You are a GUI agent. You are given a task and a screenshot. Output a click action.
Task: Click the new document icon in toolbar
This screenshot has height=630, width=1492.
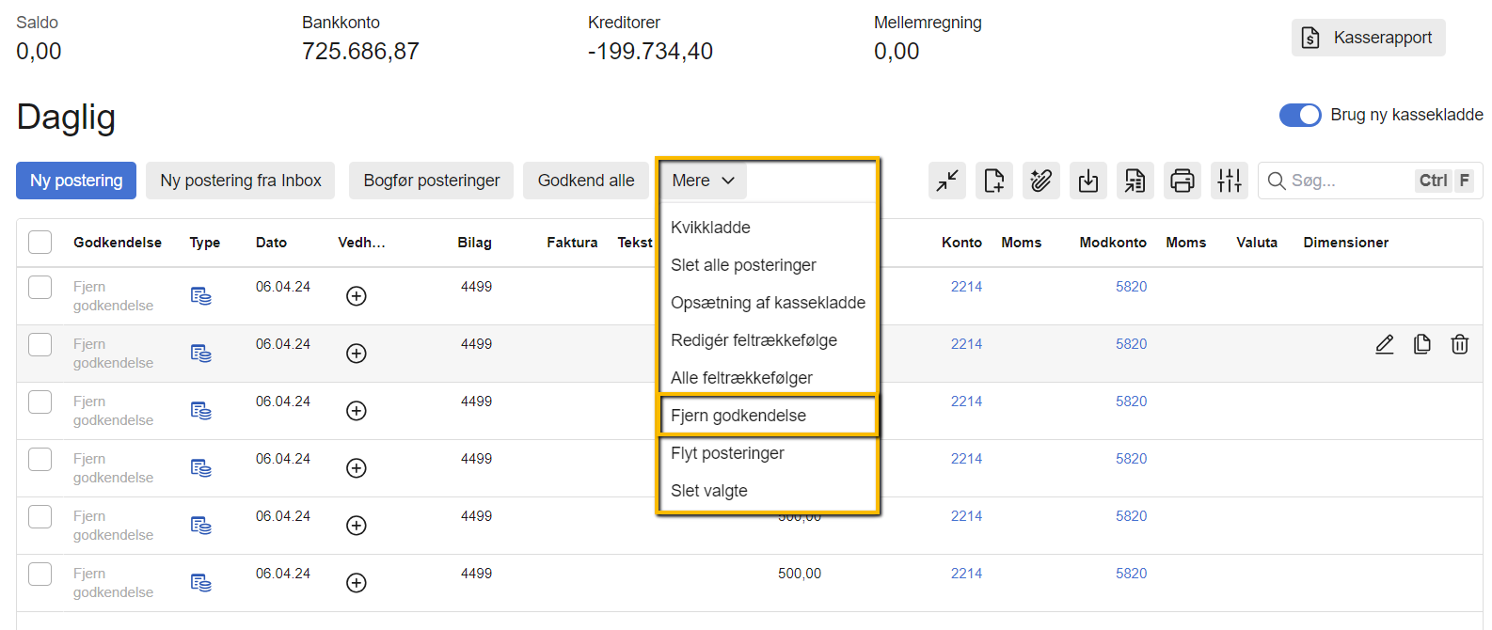994,181
